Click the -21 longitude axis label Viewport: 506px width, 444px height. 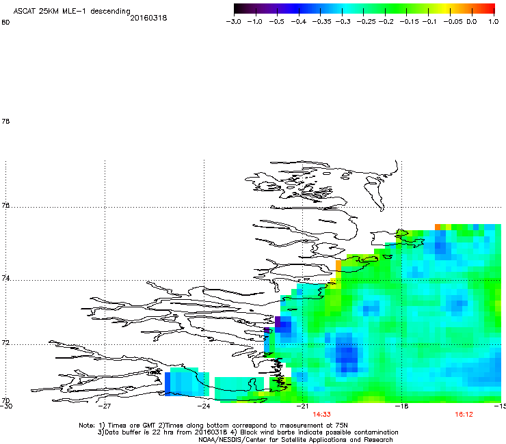click(302, 406)
